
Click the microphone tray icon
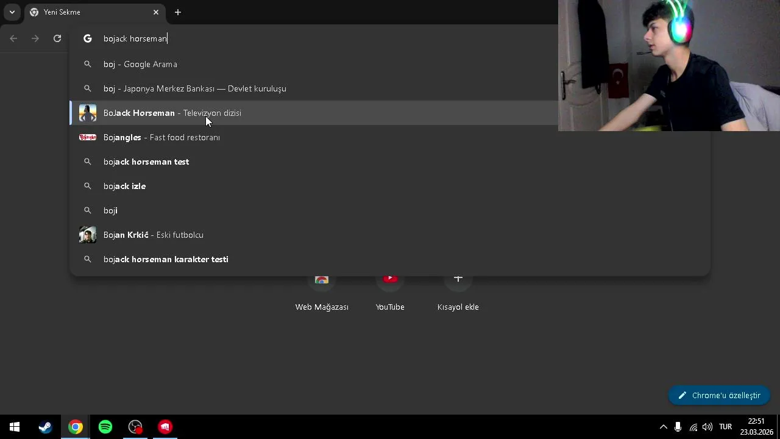678,427
